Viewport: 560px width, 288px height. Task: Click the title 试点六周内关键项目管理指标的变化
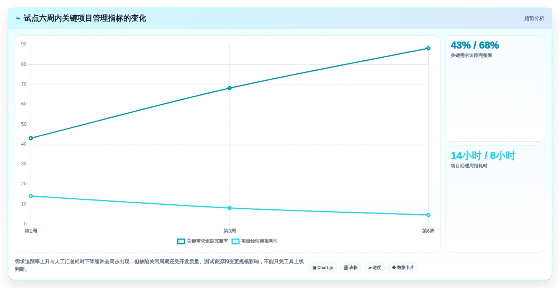85,18
